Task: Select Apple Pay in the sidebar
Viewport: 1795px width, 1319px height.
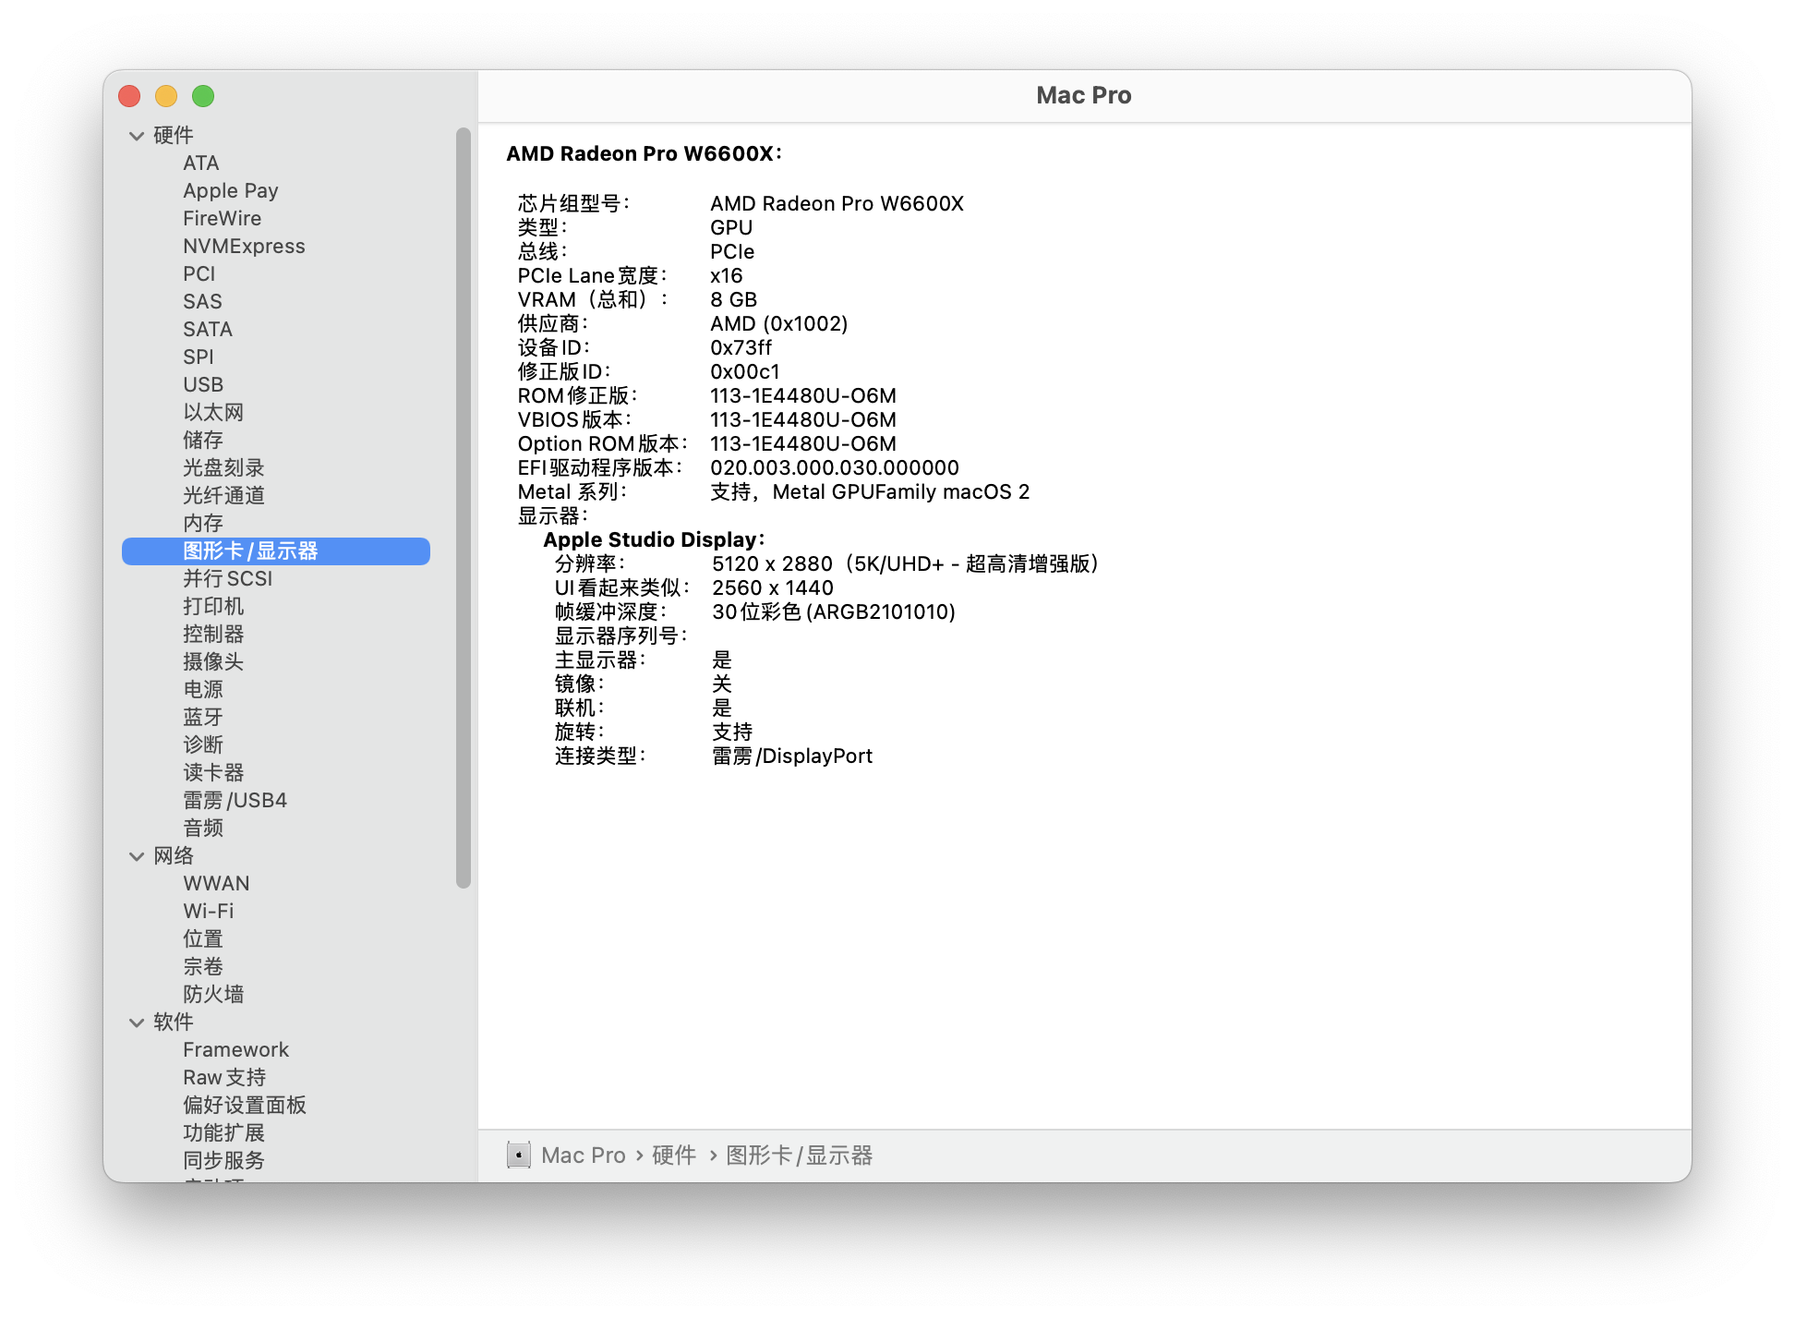Action: point(230,191)
